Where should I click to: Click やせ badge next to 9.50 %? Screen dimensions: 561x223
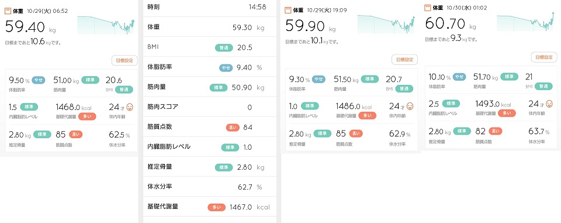click(39, 80)
